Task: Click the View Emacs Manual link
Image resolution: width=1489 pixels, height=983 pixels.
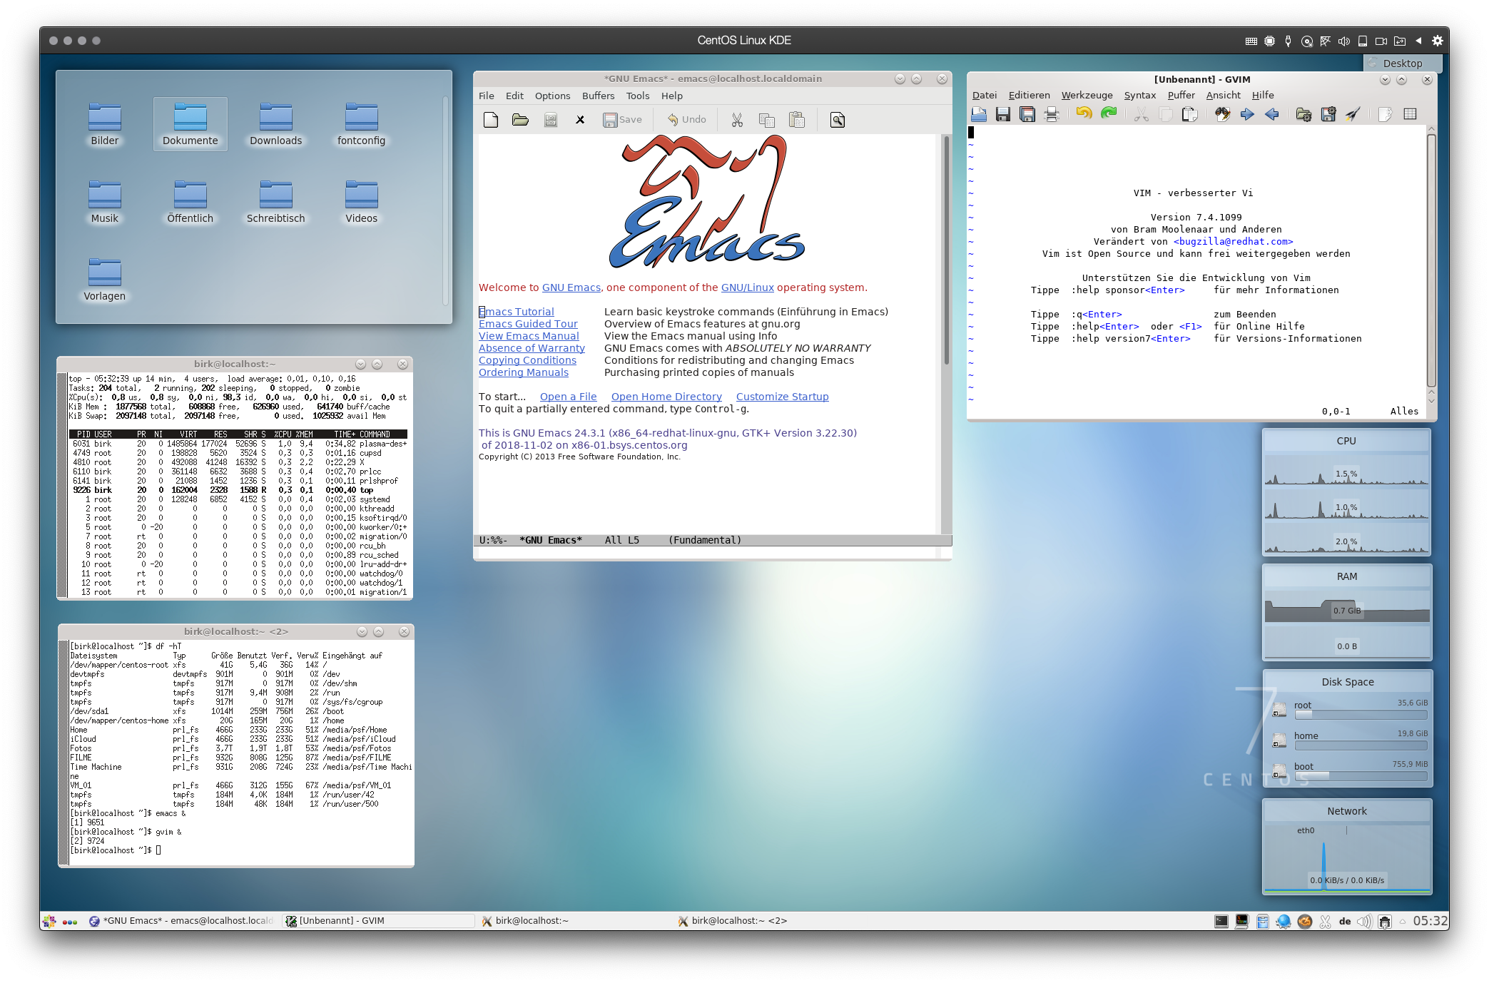Action: tap(529, 336)
